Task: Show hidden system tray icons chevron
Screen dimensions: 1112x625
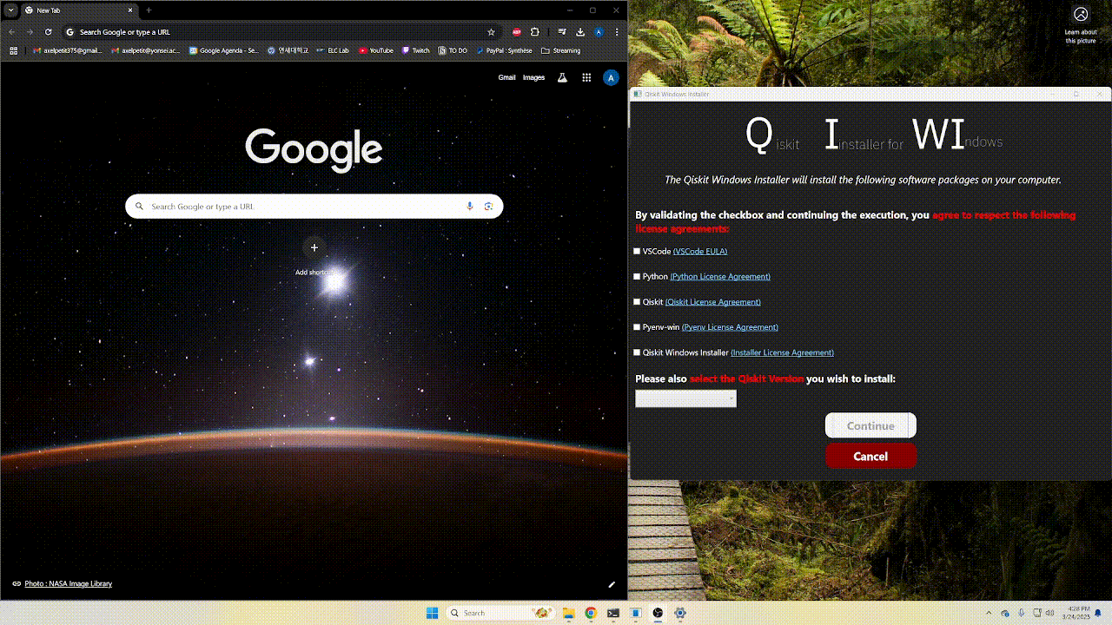Action: coord(989,613)
